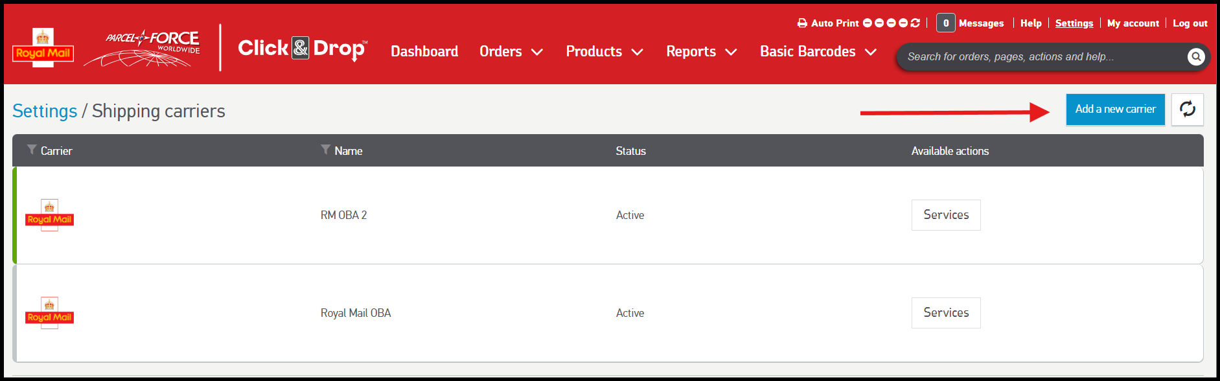Click into the search orders field
The width and height of the screenshot is (1220, 381).
click(1037, 57)
